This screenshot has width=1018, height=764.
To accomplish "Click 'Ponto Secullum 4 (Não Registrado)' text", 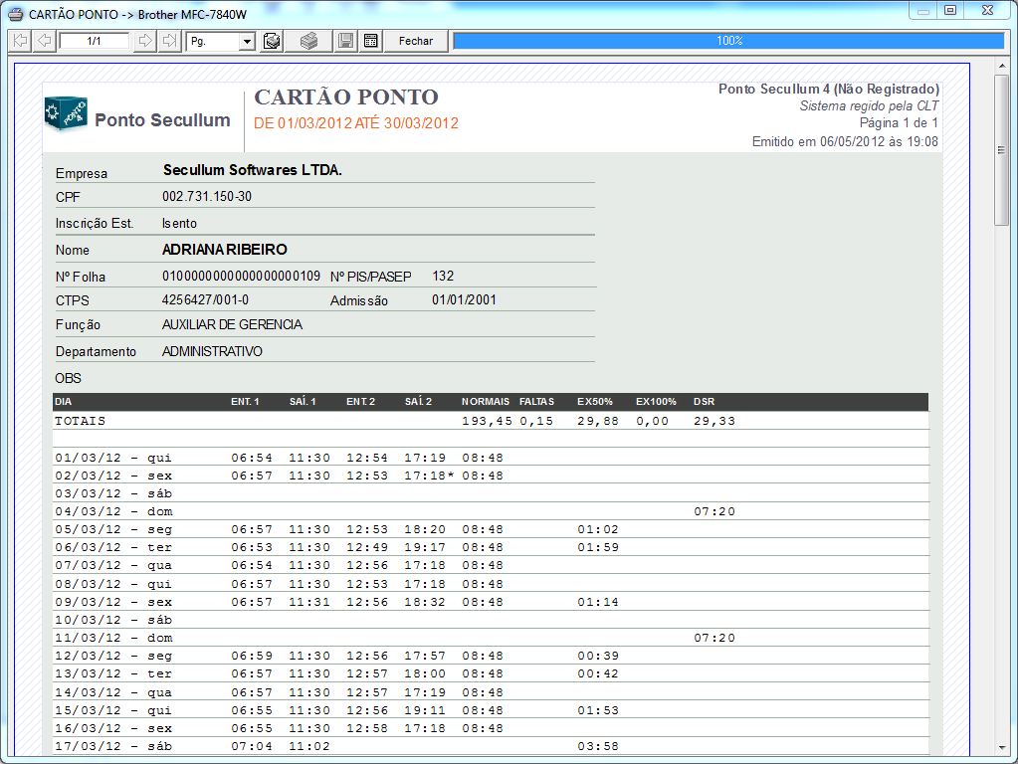I will pos(828,89).
